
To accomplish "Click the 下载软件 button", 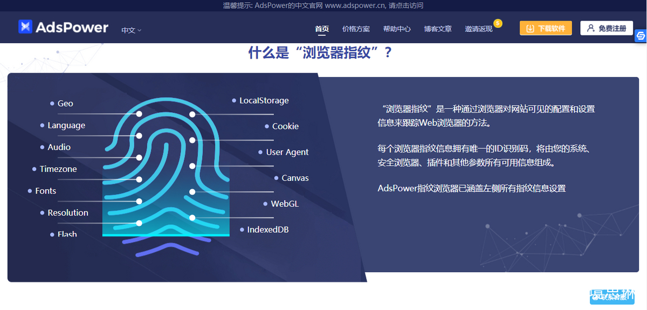I will pos(546,28).
